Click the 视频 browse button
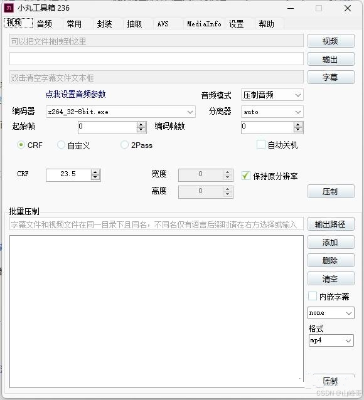 click(331, 41)
